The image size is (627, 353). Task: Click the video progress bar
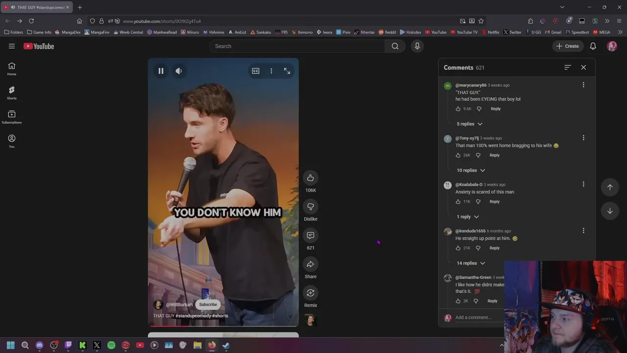(x=223, y=326)
